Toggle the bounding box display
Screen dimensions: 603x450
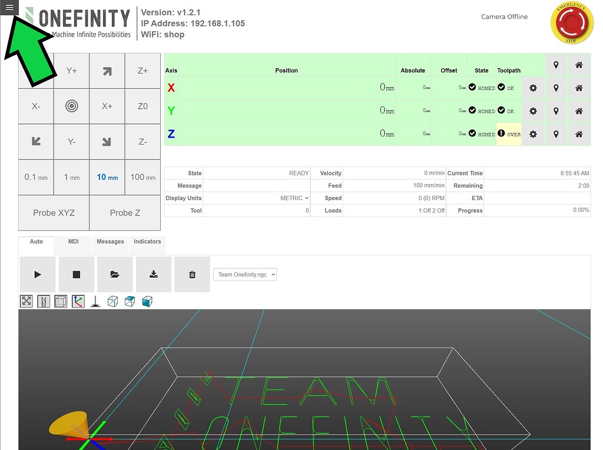coord(61,301)
